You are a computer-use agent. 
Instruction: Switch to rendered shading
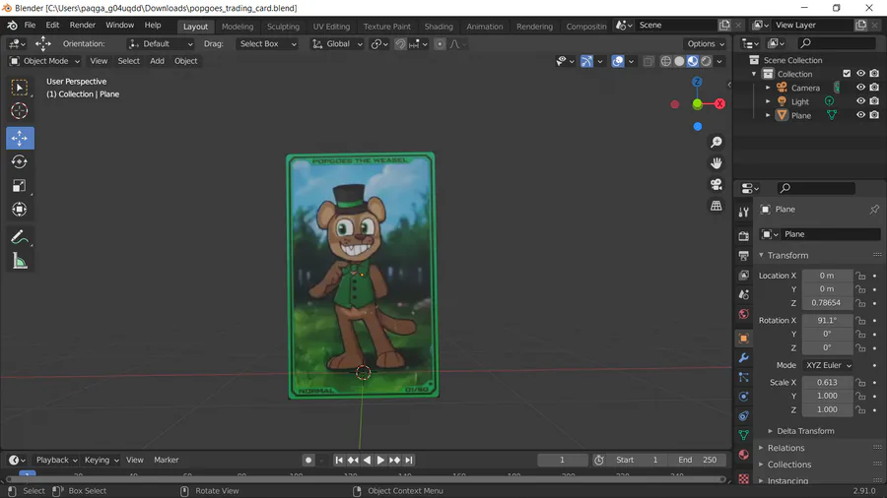click(706, 61)
